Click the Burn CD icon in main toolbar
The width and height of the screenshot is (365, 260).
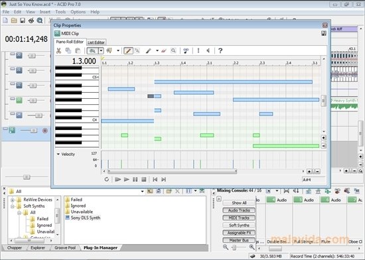click(x=31, y=21)
